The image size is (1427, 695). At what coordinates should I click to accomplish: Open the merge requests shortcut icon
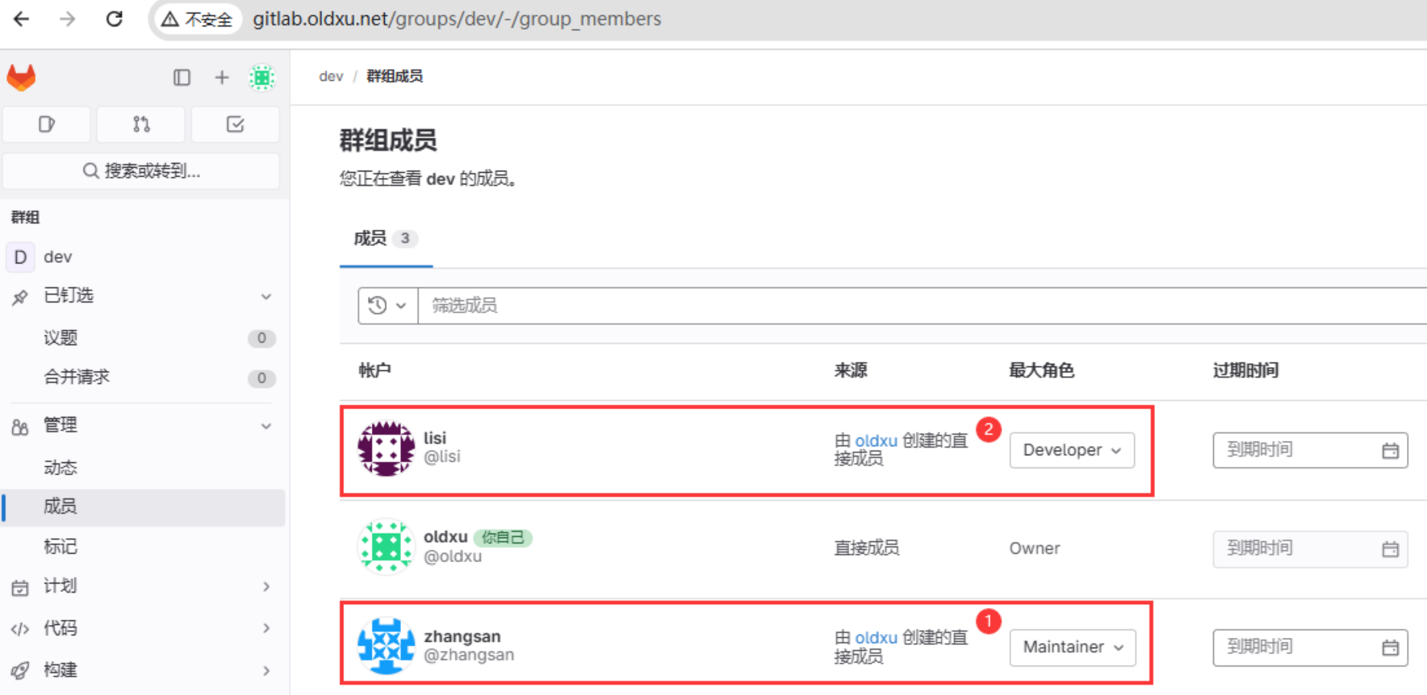[x=141, y=124]
